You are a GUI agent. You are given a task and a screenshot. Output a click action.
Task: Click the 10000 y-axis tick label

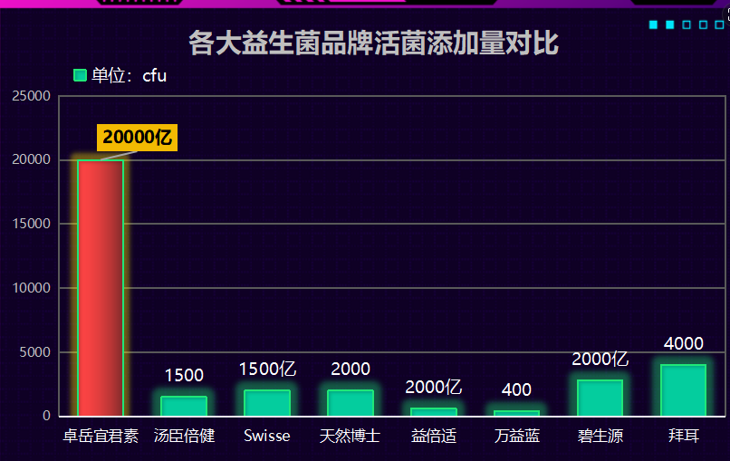tap(31, 288)
